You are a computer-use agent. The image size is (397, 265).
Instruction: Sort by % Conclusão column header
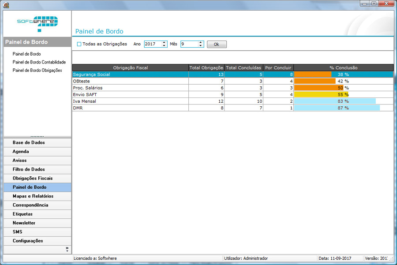(x=343, y=67)
